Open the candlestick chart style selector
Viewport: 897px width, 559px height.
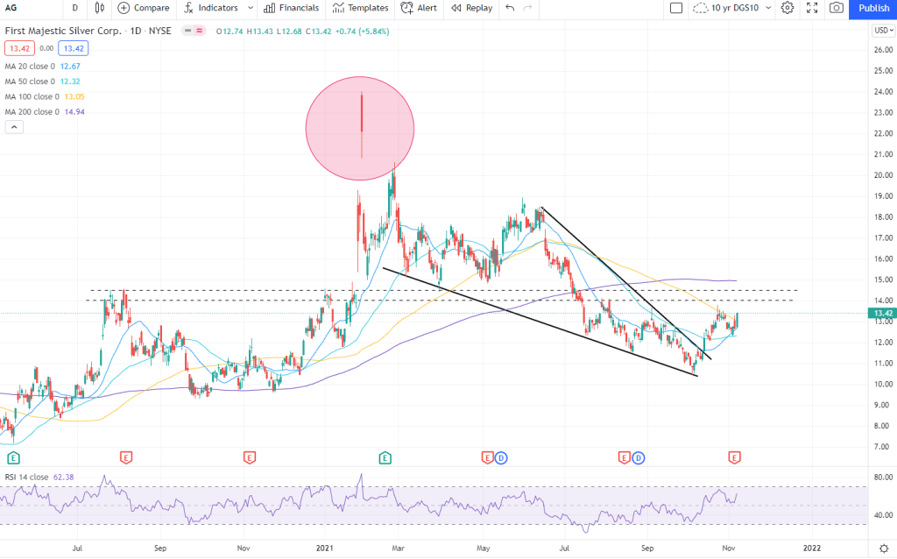[100, 8]
